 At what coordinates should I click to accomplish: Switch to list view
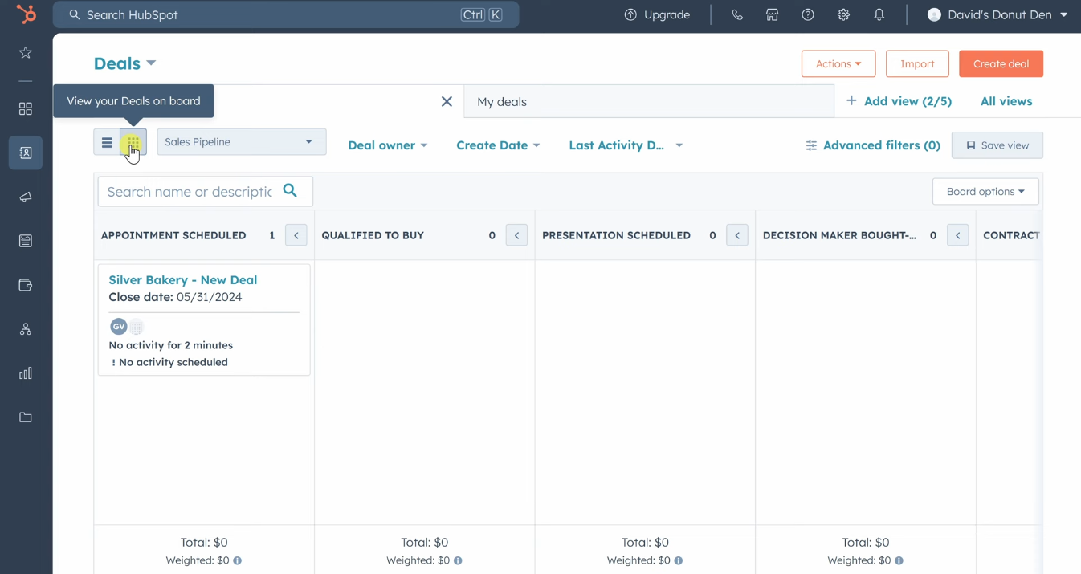pyautogui.click(x=107, y=143)
